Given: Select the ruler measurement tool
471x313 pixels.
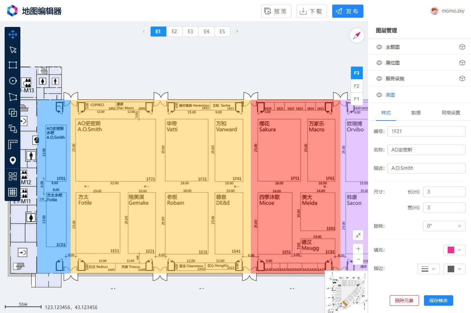Looking at the screenshot, I should point(13,144).
